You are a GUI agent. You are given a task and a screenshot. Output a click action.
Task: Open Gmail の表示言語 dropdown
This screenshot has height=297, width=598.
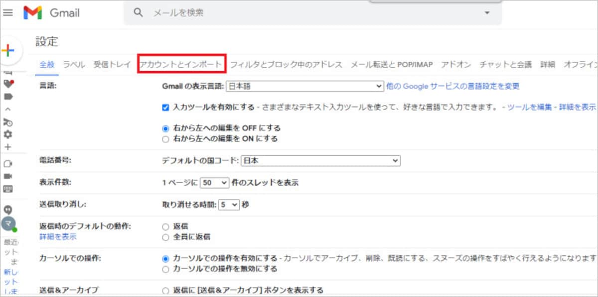click(x=304, y=86)
